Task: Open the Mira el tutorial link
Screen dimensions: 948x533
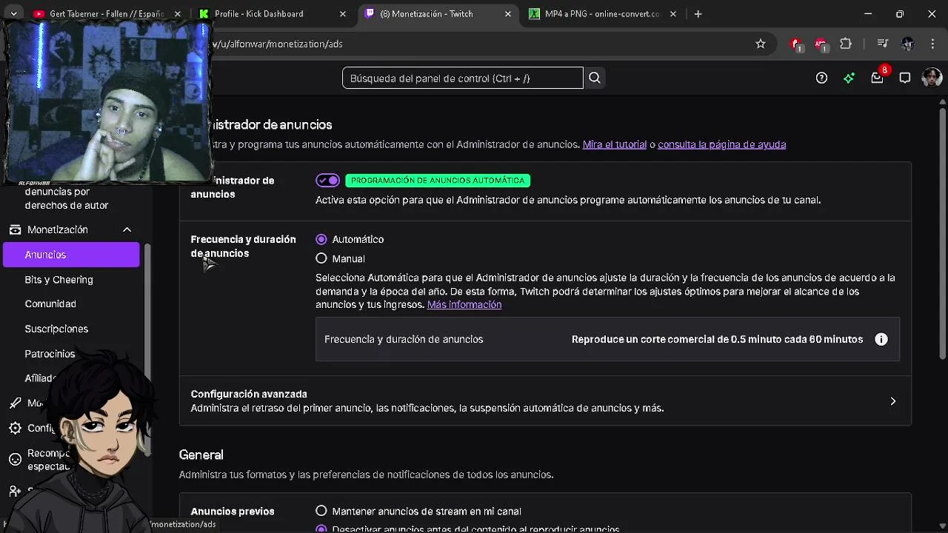Action: (x=614, y=144)
